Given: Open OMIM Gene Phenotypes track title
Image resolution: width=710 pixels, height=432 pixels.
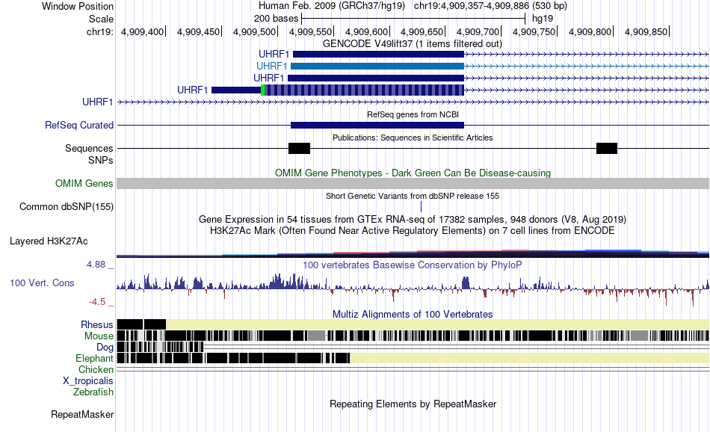Looking at the screenshot, I should pos(413,173).
